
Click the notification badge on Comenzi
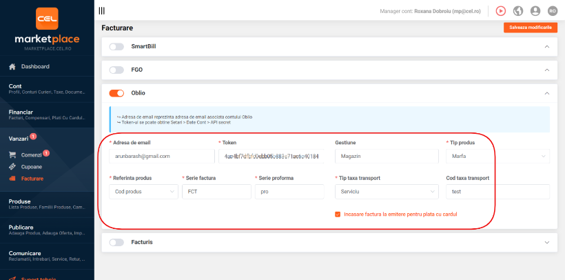coord(46,153)
